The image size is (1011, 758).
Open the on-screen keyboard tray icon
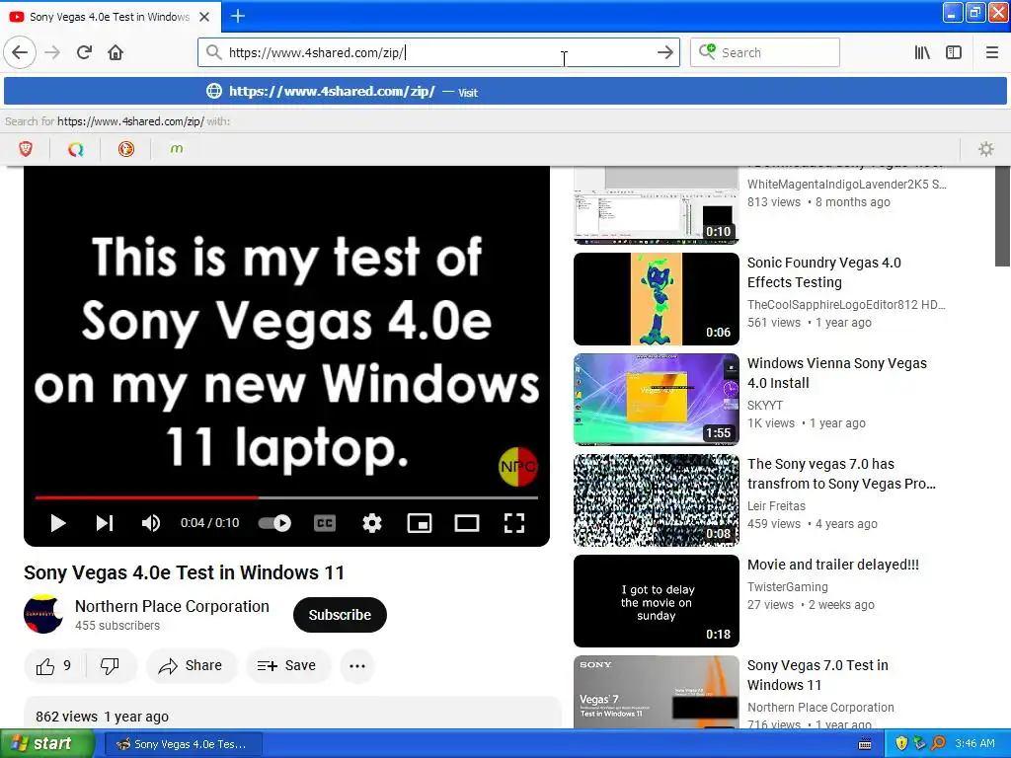tap(865, 744)
